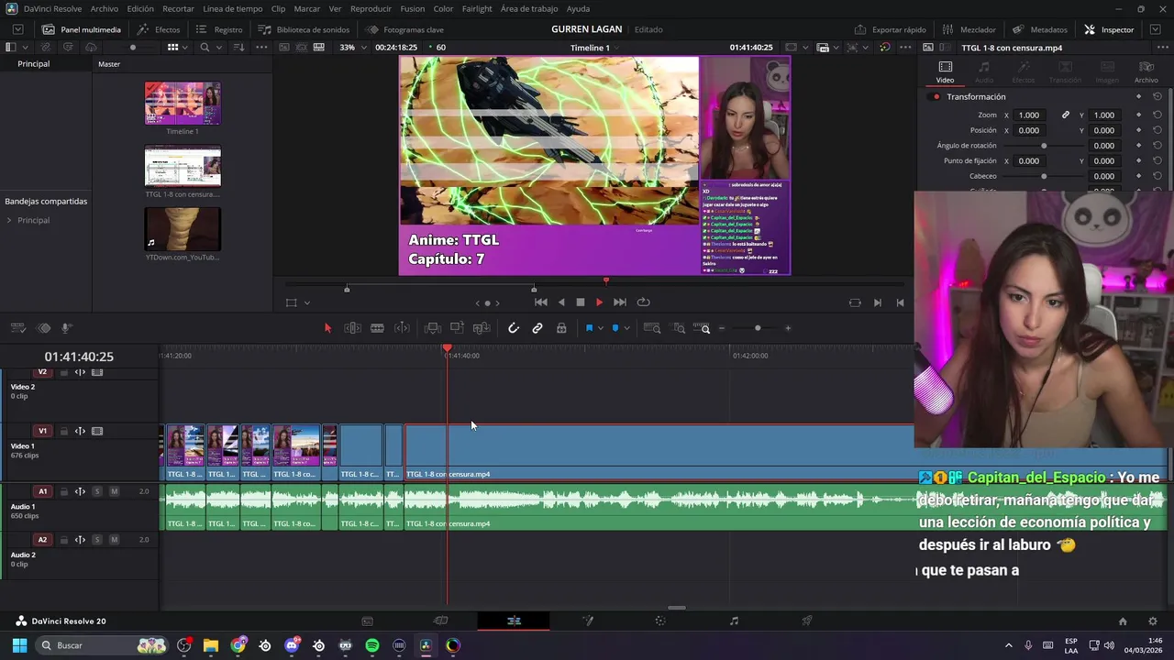Viewport: 1174px width, 660px height.
Task: Open viewer transform overlay dropdown arrow
Action: [306, 302]
